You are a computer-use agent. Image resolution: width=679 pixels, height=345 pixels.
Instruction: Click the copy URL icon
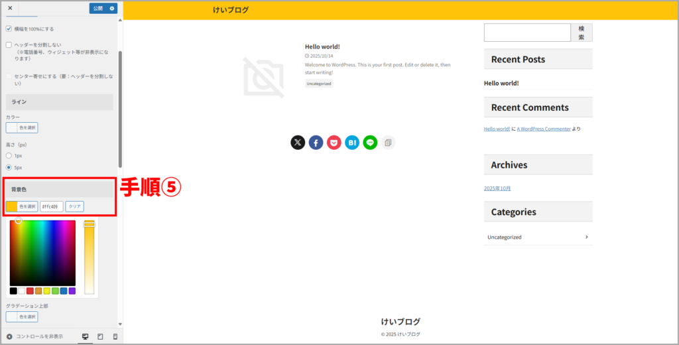tap(388, 143)
